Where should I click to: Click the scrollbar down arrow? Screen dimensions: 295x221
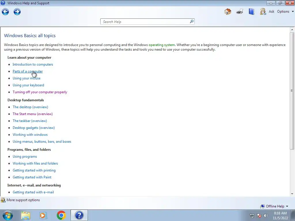coord(292,194)
